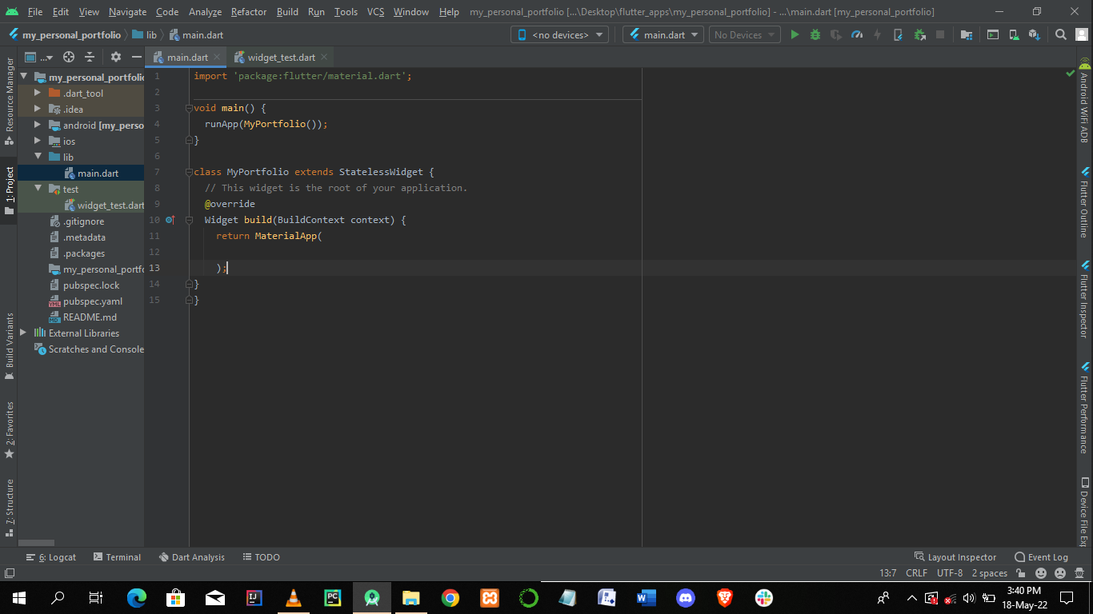Click the Flutter Hot Reload lightning icon
Viewport: 1093px width, 614px height.
click(x=878, y=35)
